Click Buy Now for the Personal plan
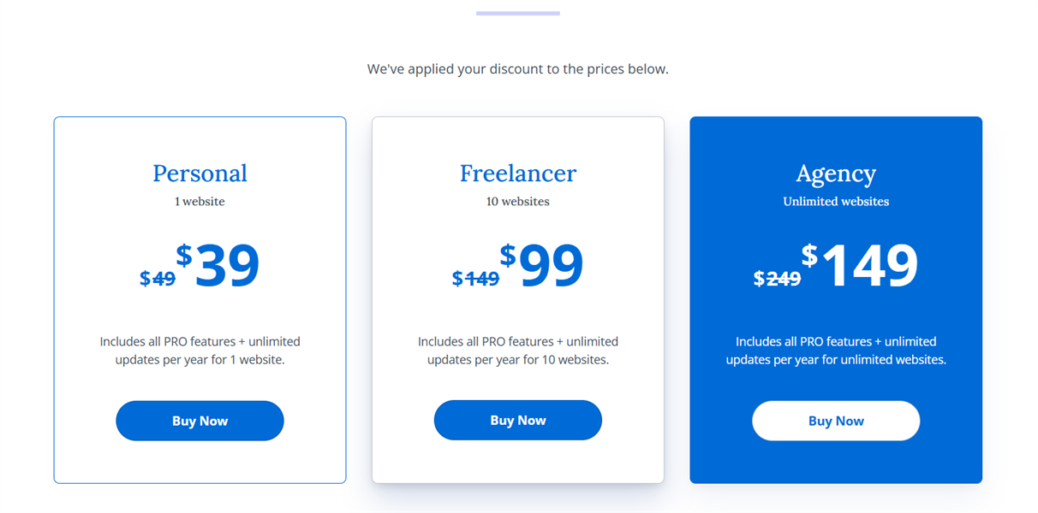 (x=200, y=421)
